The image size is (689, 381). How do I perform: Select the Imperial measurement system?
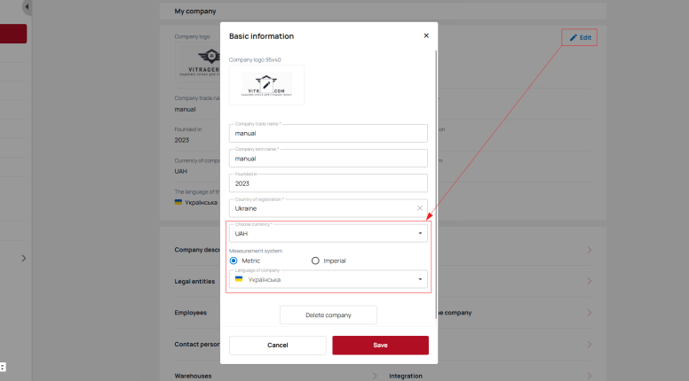(x=315, y=260)
